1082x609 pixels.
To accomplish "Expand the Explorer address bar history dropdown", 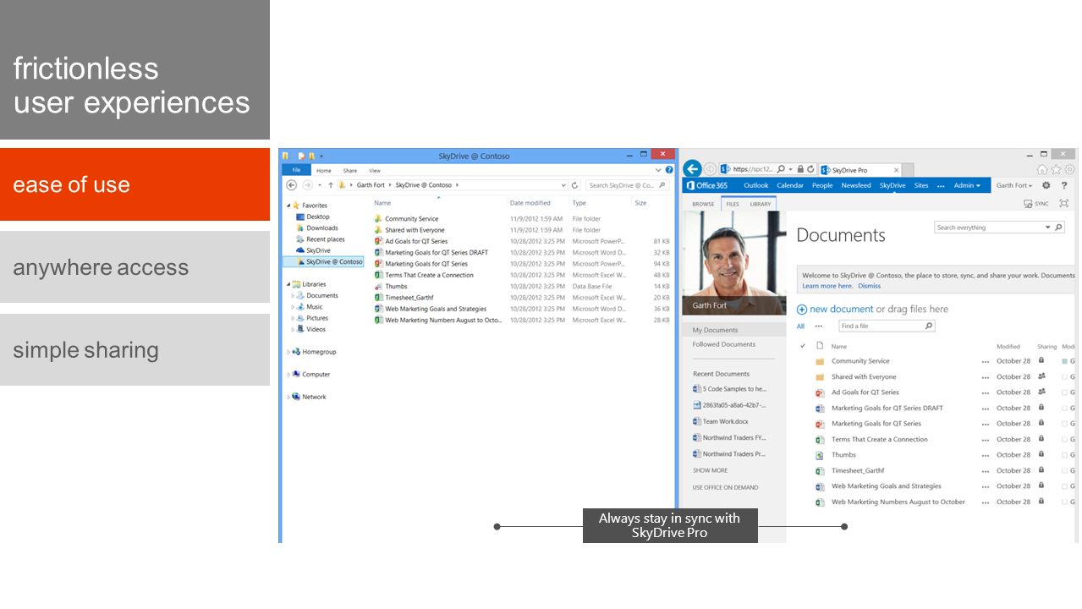I will pyautogui.click(x=563, y=185).
